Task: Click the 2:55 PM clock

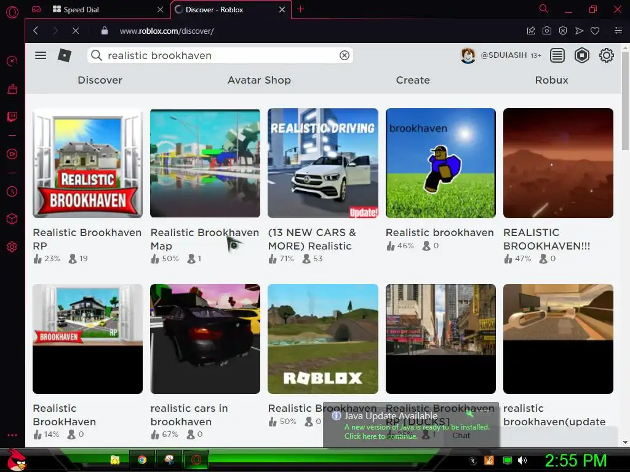Action: [576, 460]
